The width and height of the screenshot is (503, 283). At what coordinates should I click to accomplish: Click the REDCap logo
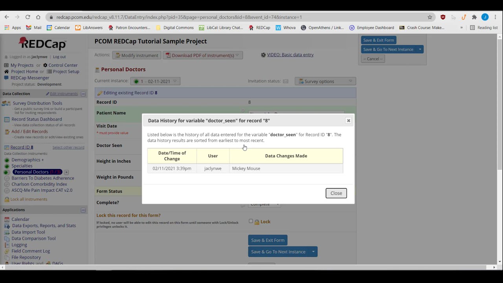pos(42,44)
